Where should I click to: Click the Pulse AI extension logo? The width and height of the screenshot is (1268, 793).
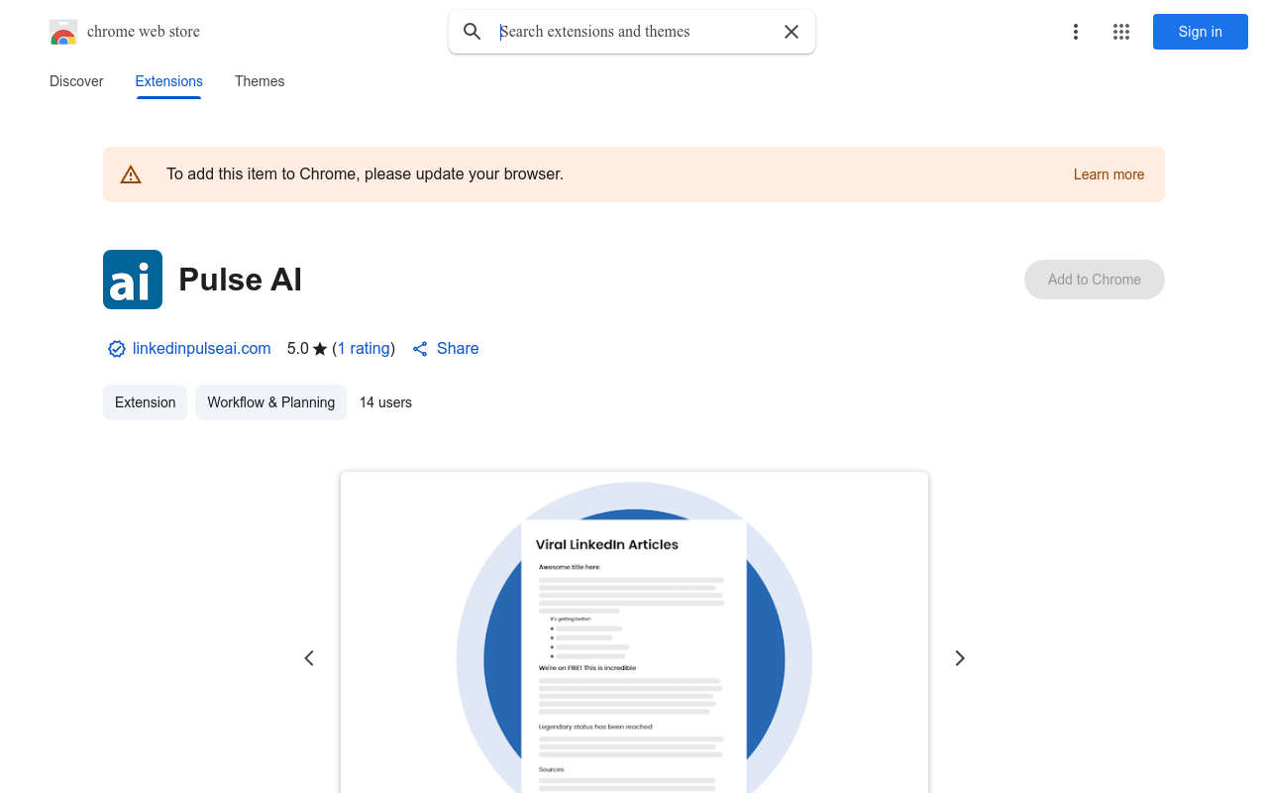point(133,280)
